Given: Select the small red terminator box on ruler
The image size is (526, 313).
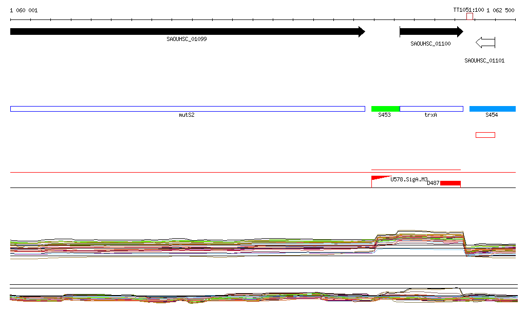Looking at the screenshot, I should [x=469, y=16].
